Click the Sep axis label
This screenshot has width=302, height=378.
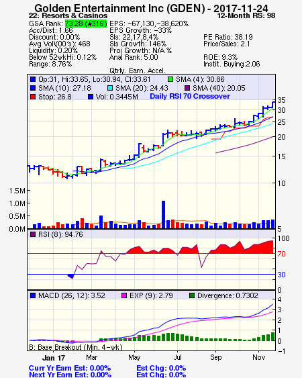coord(215,357)
